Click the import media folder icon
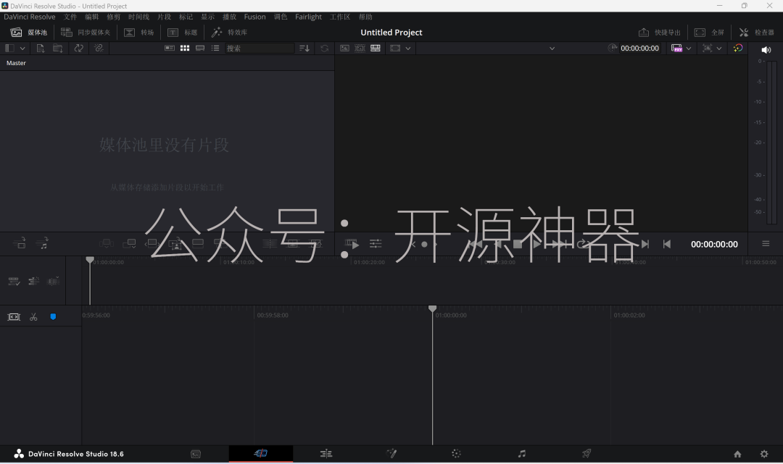This screenshot has width=783, height=464. (x=58, y=48)
